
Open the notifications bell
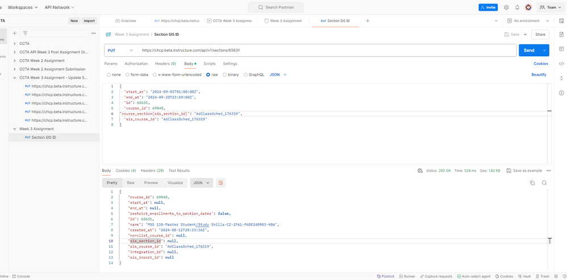[x=517, y=7]
